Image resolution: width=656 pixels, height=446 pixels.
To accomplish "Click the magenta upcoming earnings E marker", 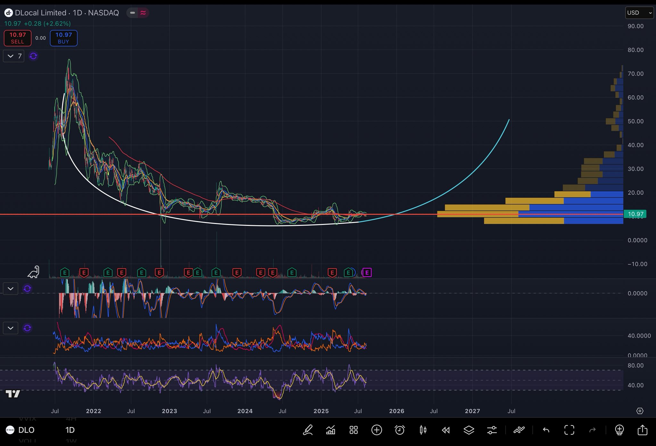I will (367, 273).
